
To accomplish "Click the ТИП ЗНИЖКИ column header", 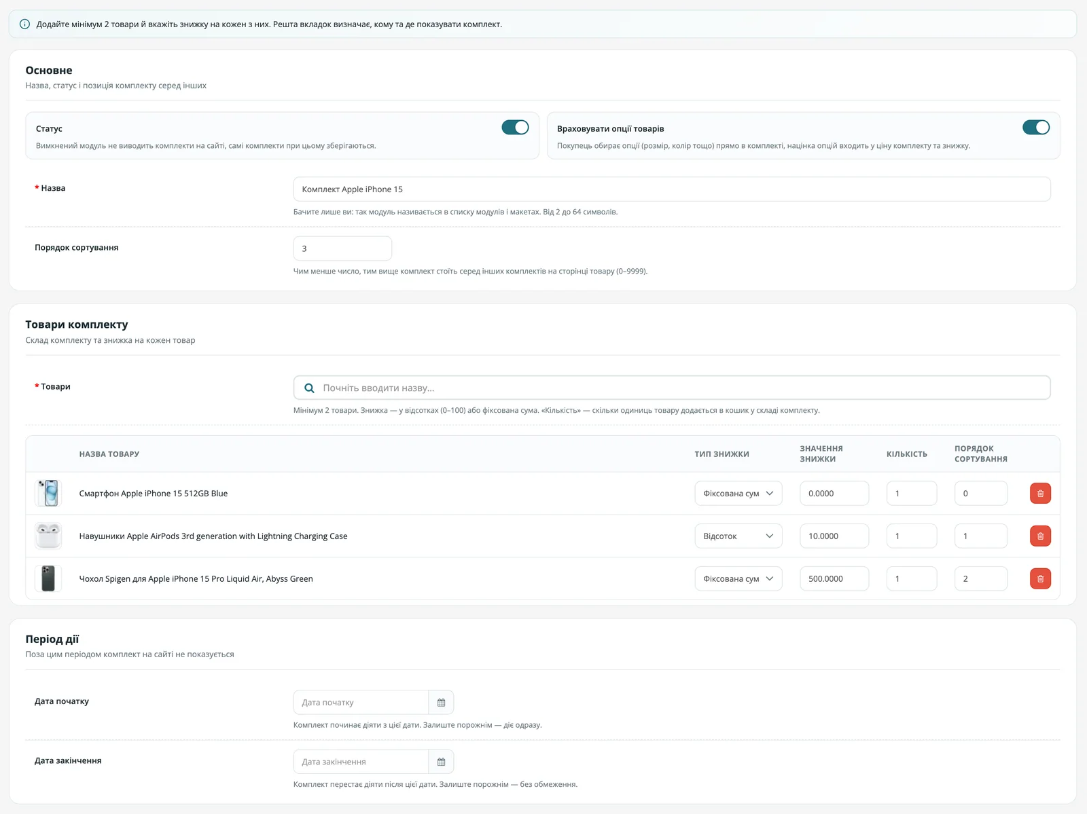I will pos(721,454).
